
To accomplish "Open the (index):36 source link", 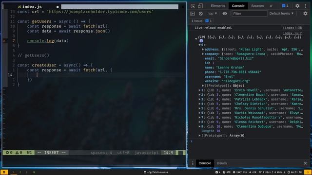I will point(292,28).
